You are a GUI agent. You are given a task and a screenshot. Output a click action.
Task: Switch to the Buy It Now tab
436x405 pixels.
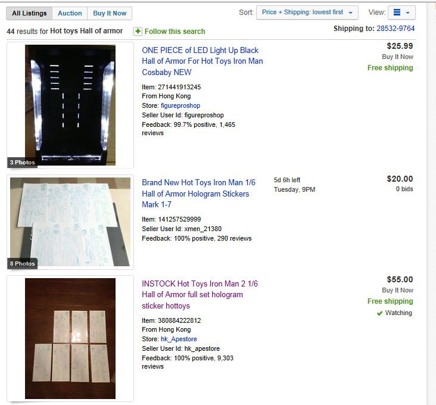pyautogui.click(x=110, y=13)
